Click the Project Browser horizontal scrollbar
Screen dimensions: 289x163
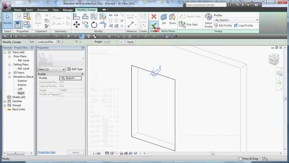(x=15, y=153)
